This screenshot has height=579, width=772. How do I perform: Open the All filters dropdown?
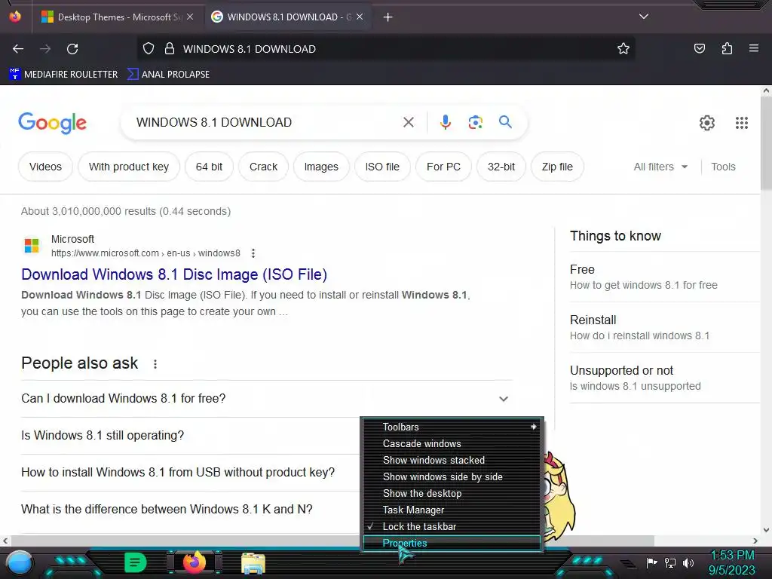660,167
